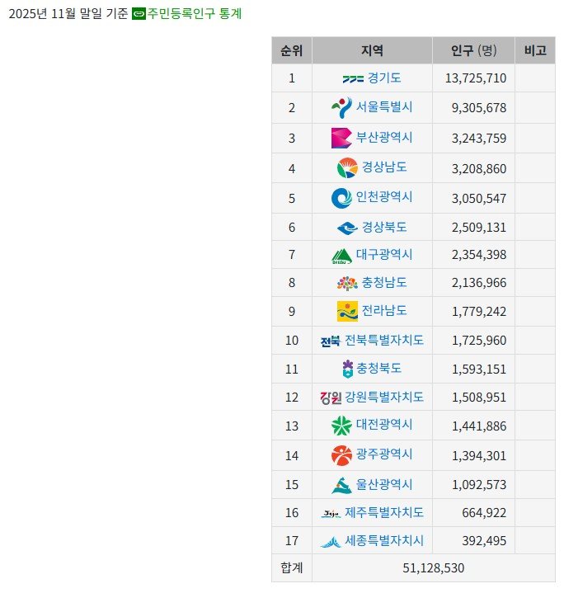Click the Gyeongsangnam-do emblem icon
Image resolution: width=564 pixels, height=593 pixels.
(x=347, y=168)
